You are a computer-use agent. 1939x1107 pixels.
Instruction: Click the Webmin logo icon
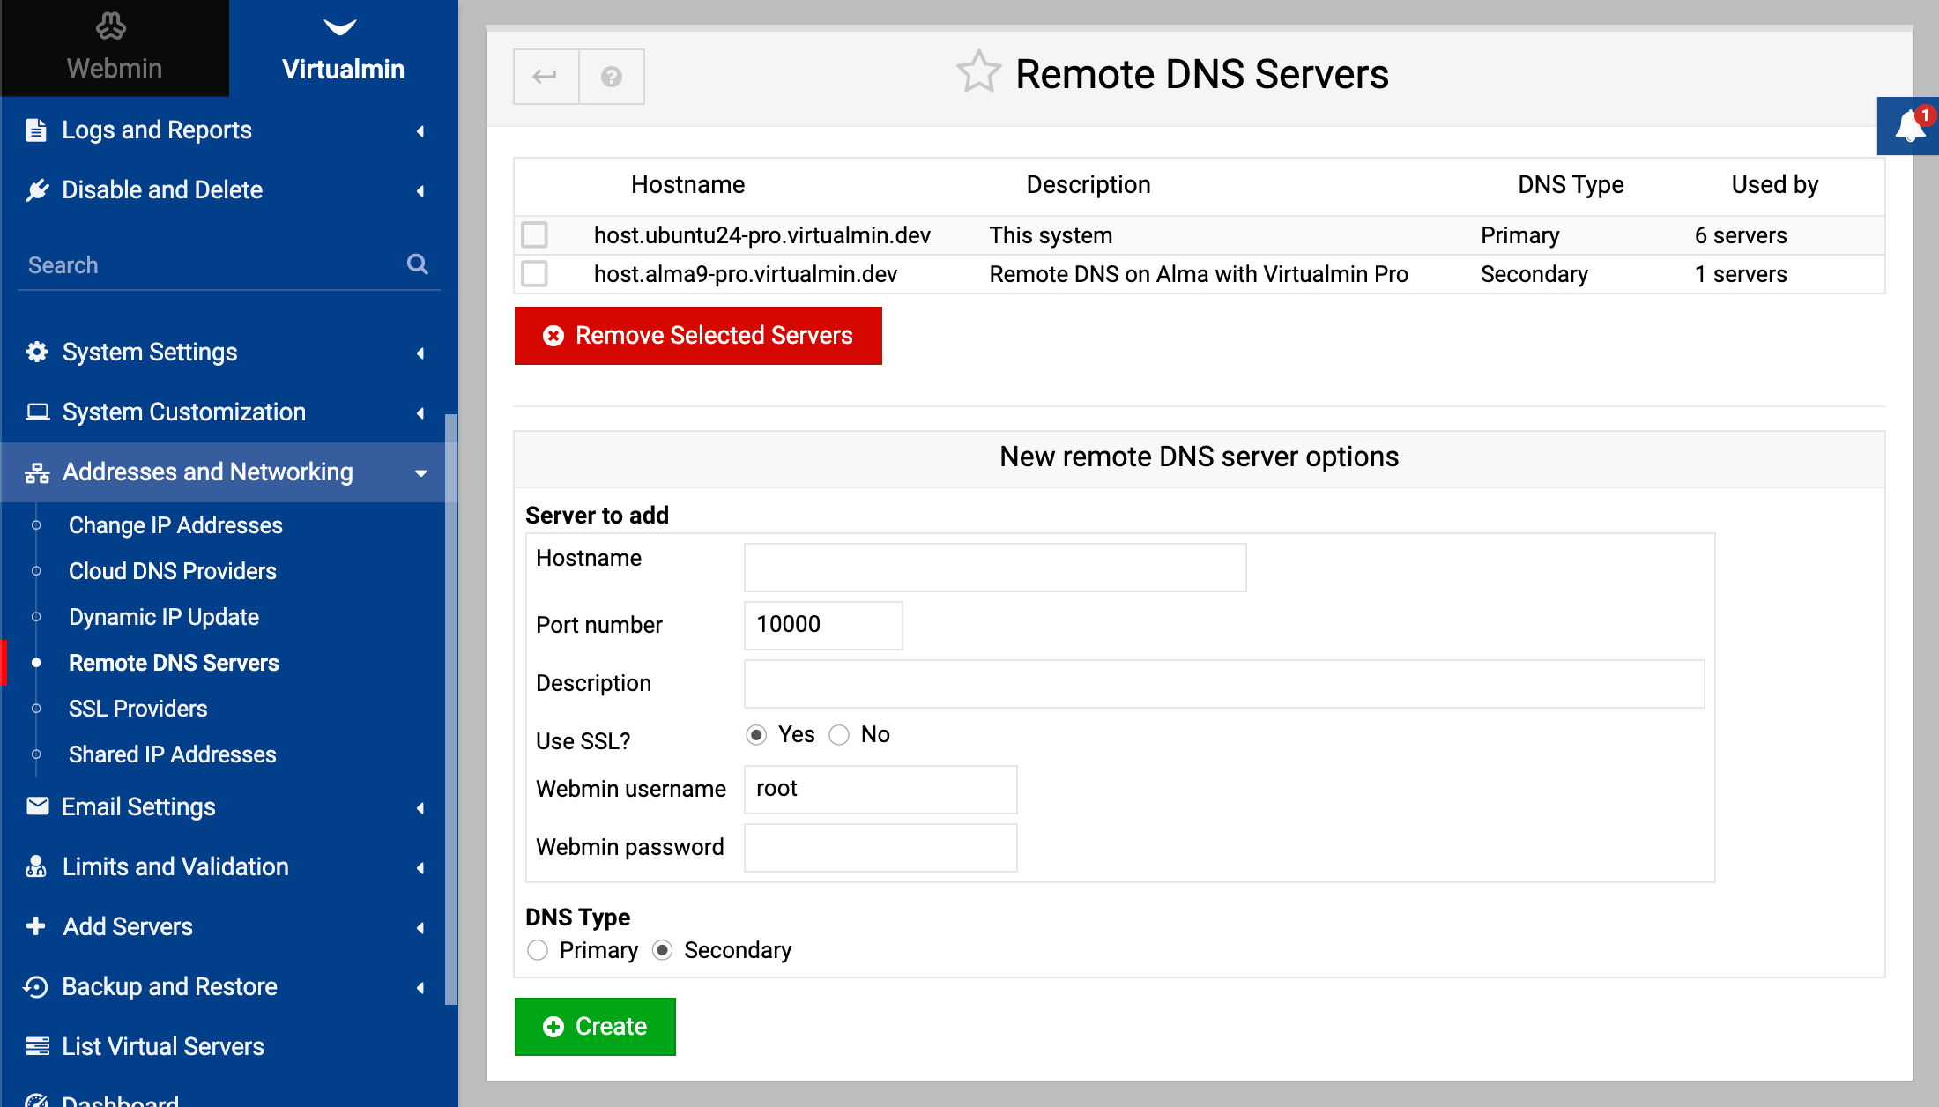pyautogui.click(x=111, y=26)
